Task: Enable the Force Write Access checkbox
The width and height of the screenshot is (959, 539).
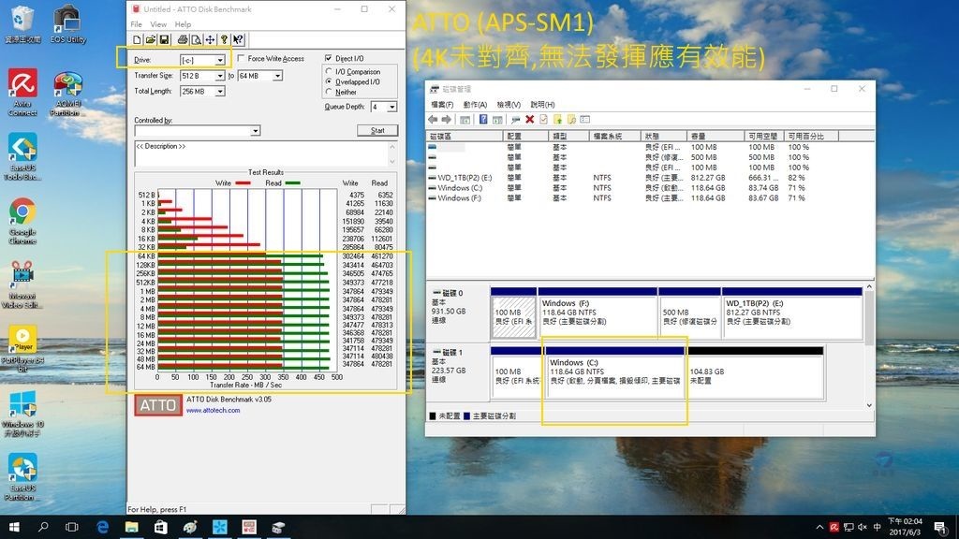Action: click(242, 59)
